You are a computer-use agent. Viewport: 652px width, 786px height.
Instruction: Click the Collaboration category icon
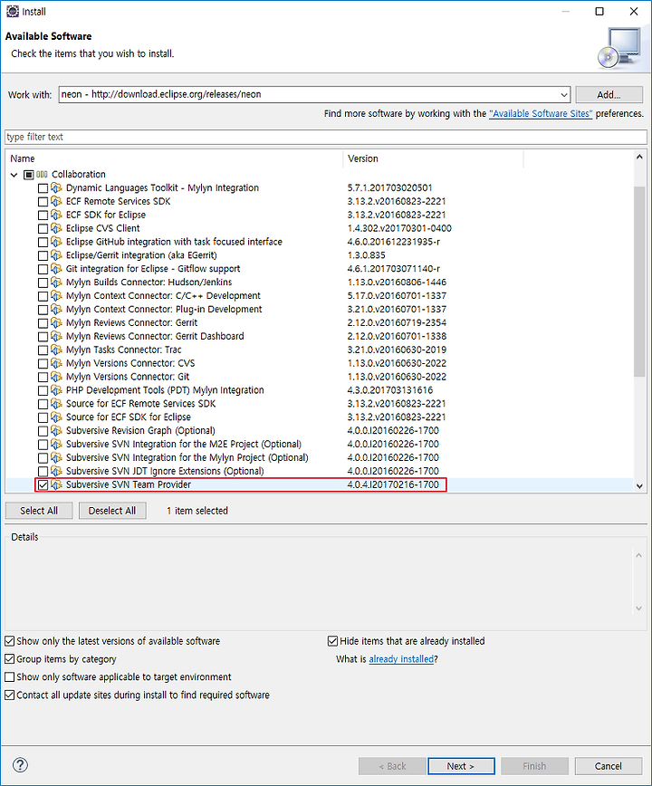pos(42,175)
